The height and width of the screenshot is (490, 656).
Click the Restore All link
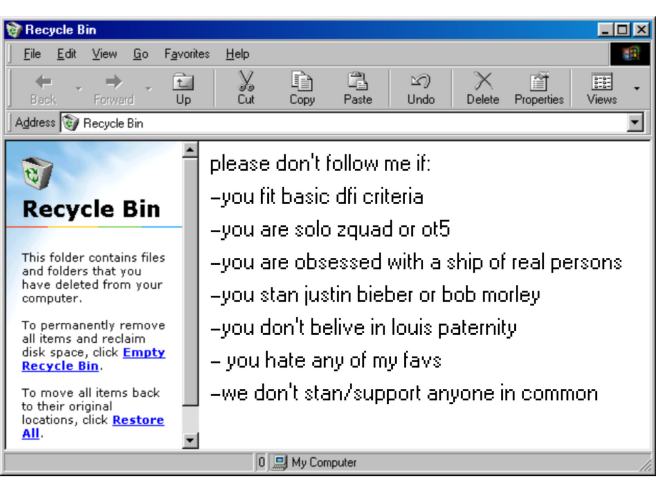(x=138, y=420)
